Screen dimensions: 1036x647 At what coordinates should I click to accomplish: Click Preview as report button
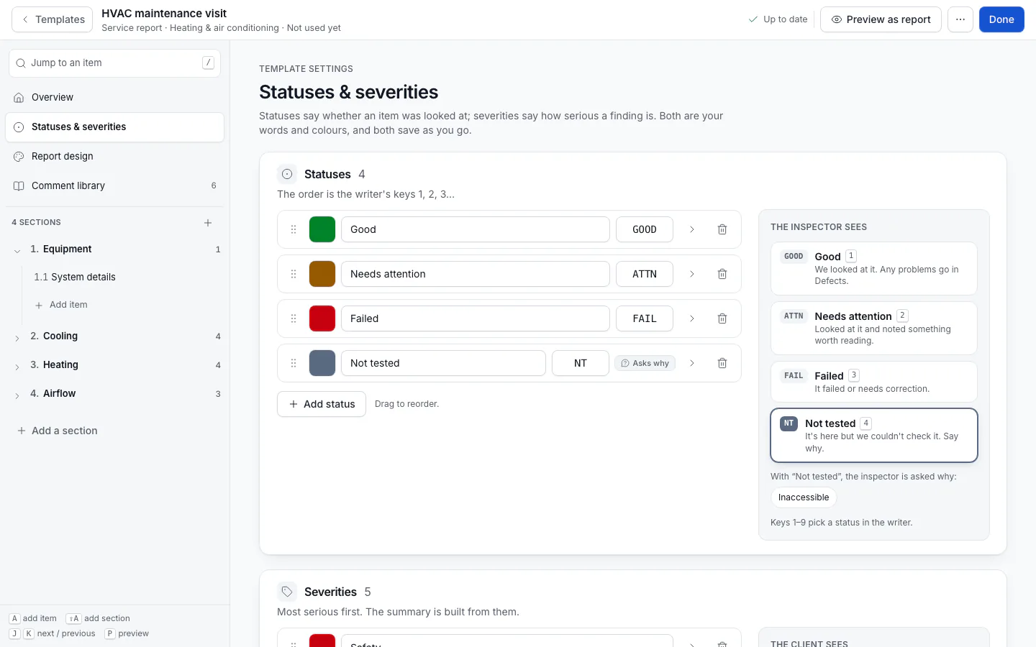point(881,19)
